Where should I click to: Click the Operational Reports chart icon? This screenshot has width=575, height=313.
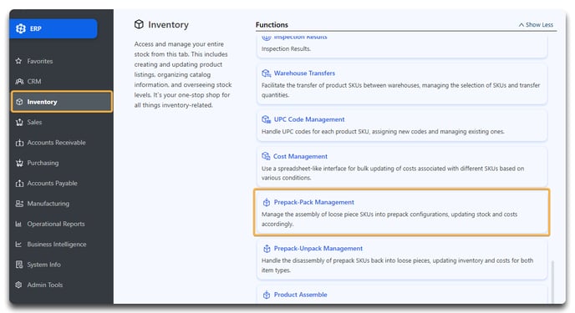pyautogui.click(x=18, y=224)
